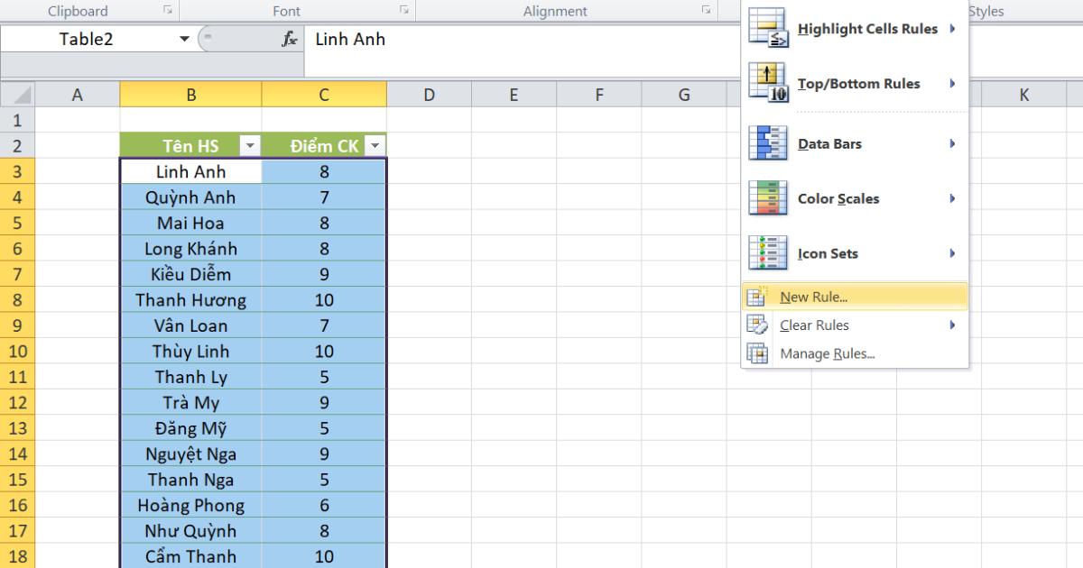Open the Điểm CK filter dropdown
Image resolution: width=1083 pixels, height=568 pixels.
tap(373, 145)
